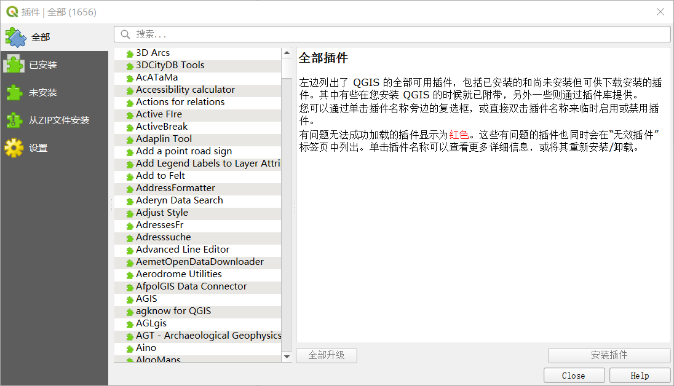Select the AemetOpenDataDownloader plugin name

click(200, 262)
